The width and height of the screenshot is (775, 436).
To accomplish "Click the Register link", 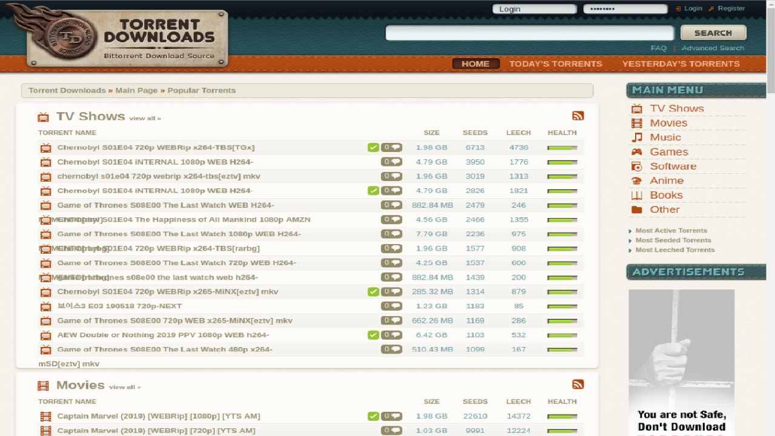I will pyautogui.click(x=731, y=8).
